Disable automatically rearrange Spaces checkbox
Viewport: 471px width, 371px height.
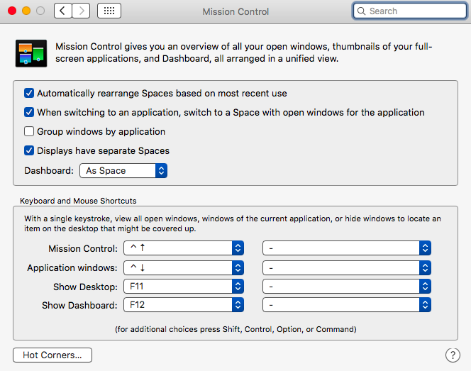pos(29,93)
